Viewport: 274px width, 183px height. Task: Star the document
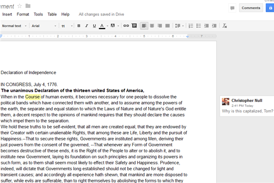pyautogui.click(x=19, y=6)
